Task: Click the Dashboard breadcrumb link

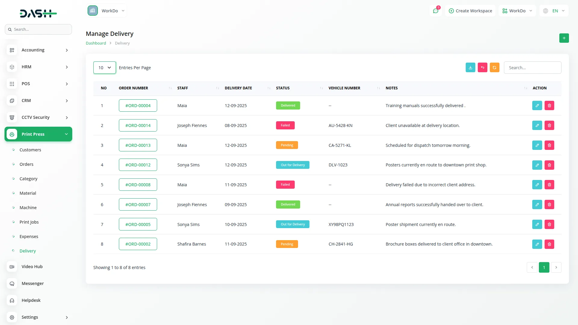Action: pos(96,43)
